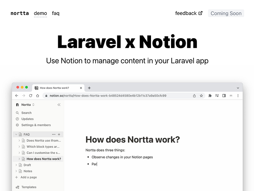
Task: Click the Notion favicon in browser tab
Action: pos(37,88)
